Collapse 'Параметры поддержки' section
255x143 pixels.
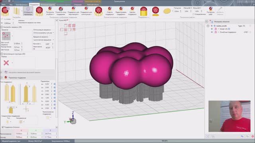click(2, 78)
